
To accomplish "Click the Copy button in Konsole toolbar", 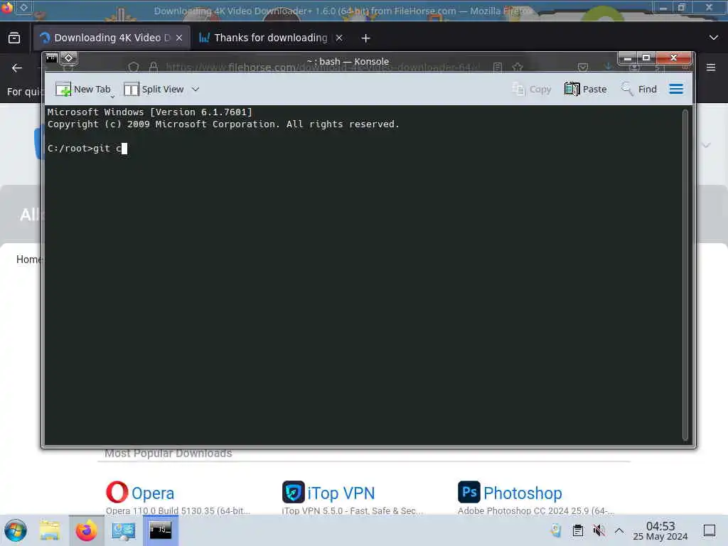I will pyautogui.click(x=531, y=89).
